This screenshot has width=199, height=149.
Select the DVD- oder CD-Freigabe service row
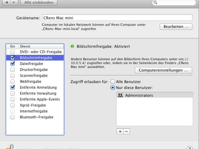[x=35, y=52]
